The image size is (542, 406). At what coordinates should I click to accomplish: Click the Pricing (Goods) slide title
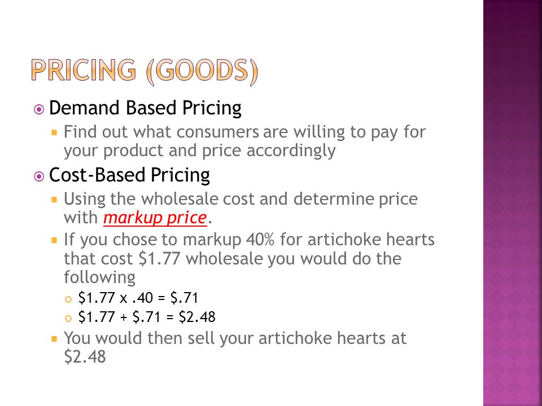click(x=145, y=72)
